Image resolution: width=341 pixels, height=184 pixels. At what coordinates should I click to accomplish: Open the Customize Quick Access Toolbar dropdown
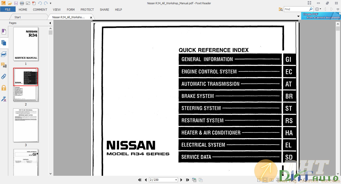pos(50,3)
